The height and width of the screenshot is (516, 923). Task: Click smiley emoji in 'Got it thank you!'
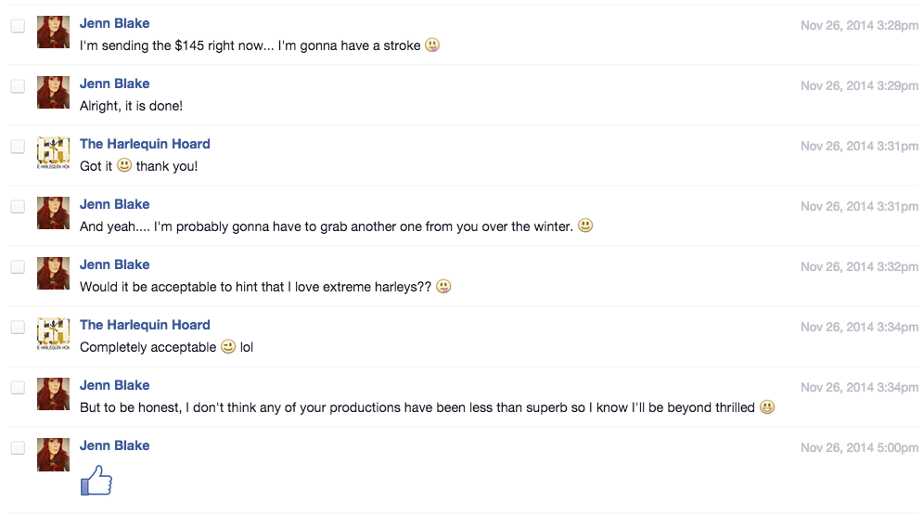click(123, 165)
